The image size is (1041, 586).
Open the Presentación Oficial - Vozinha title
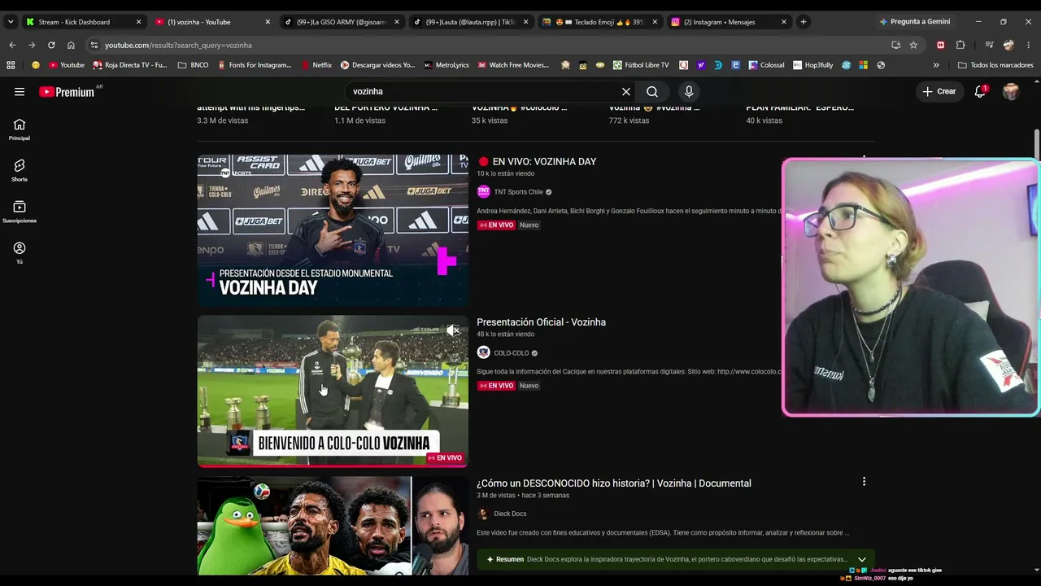[541, 322]
